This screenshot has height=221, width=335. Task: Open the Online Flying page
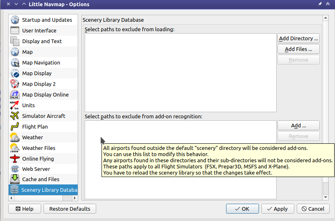[44, 159]
